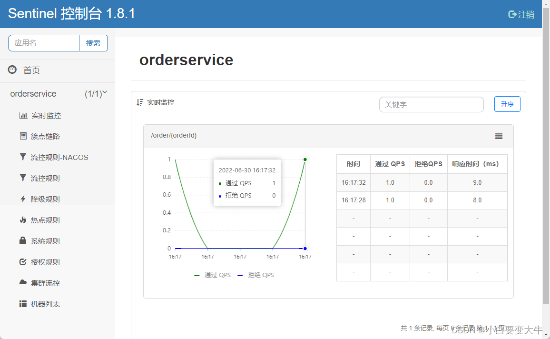
Task: Open 流控规则 in the sidebar
Action: pos(45,178)
